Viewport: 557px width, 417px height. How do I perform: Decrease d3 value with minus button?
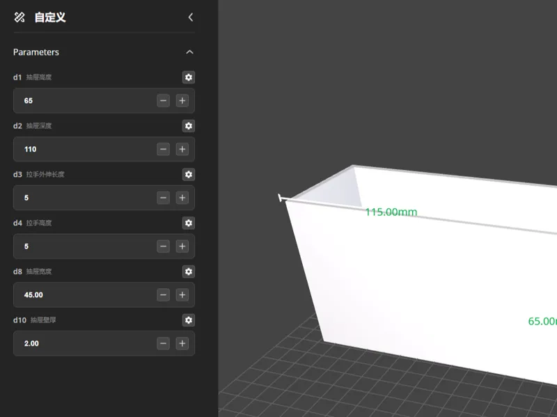tap(163, 198)
